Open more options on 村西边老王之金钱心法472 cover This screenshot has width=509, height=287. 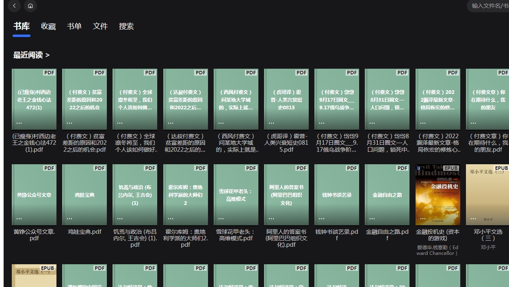[x=19, y=123]
